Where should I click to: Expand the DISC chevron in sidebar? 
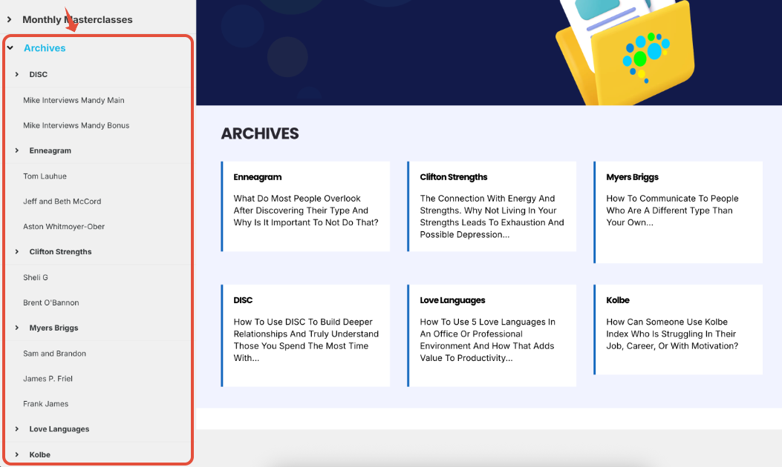pyautogui.click(x=17, y=74)
